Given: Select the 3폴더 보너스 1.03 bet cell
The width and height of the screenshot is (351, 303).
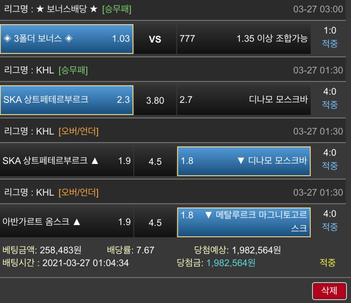Looking at the screenshot, I should (67, 39).
